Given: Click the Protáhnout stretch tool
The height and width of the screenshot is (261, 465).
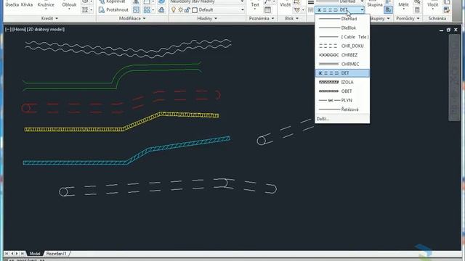Looking at the screenshot, I should coord(113,9).
